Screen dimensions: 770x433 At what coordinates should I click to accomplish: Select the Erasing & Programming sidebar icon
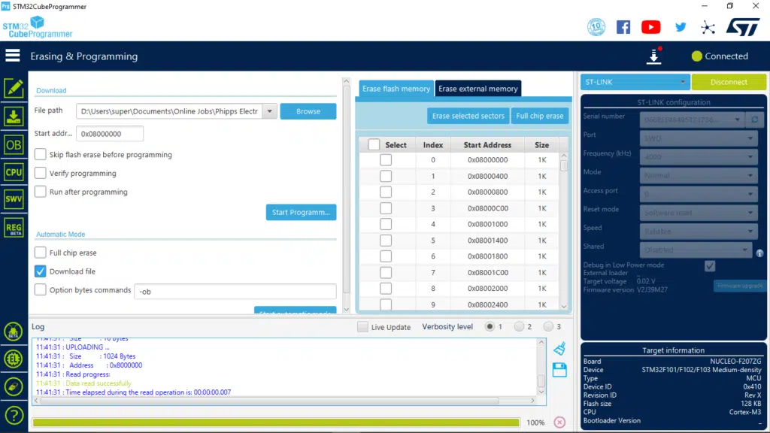[14, 117]
